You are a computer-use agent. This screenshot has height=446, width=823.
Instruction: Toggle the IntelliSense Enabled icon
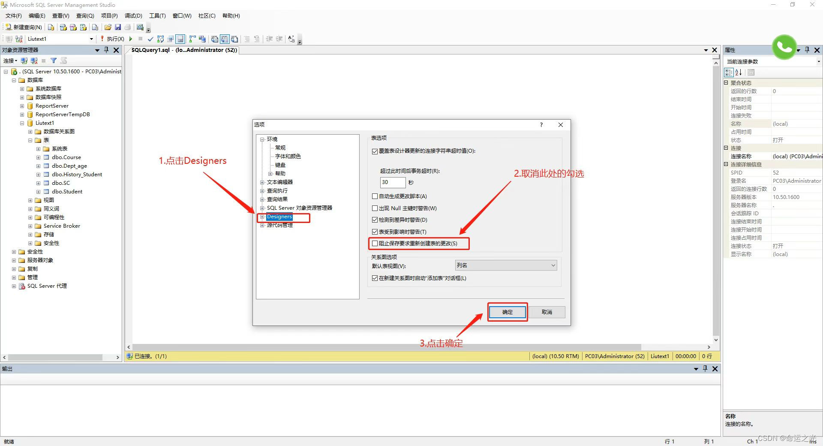click(x=180, y=39)
